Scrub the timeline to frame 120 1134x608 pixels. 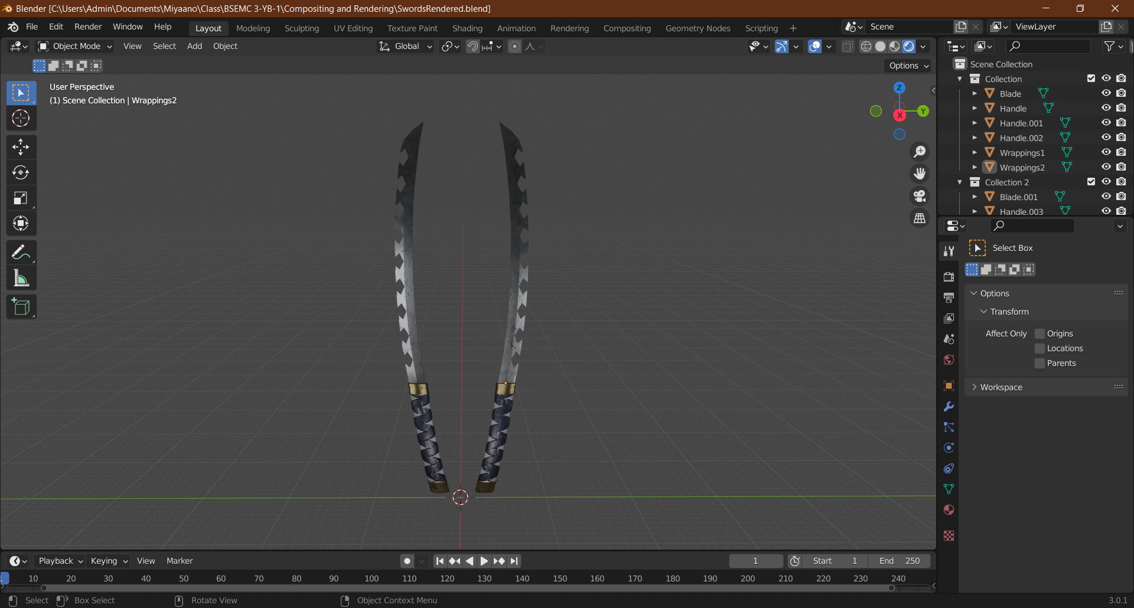(x=447, y=578)
